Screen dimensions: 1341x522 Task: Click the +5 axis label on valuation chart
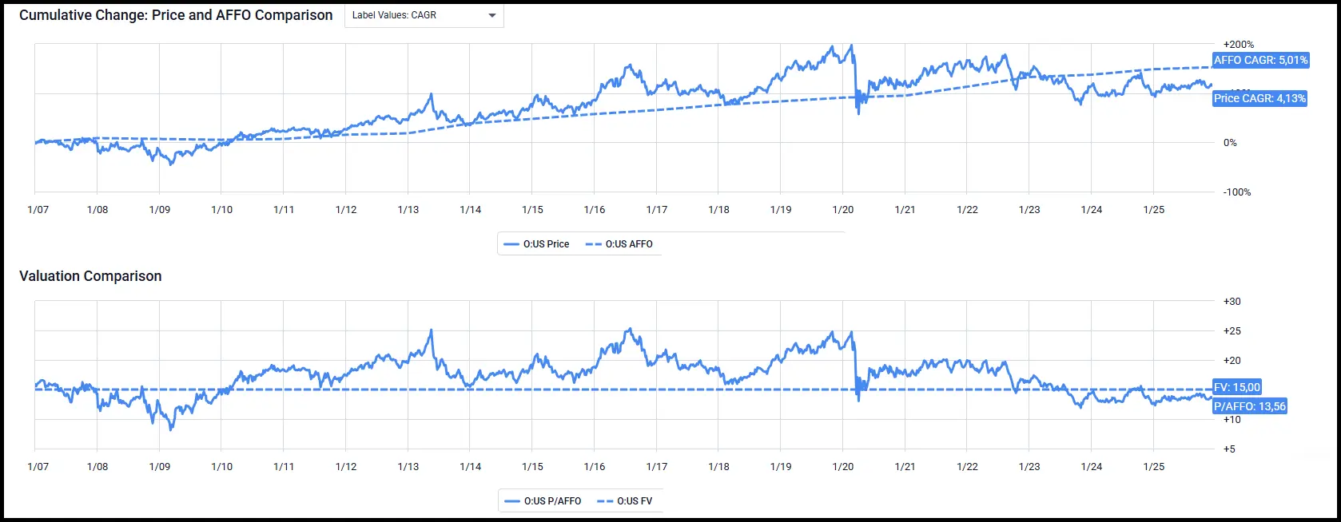click(x=1229, y=449)
